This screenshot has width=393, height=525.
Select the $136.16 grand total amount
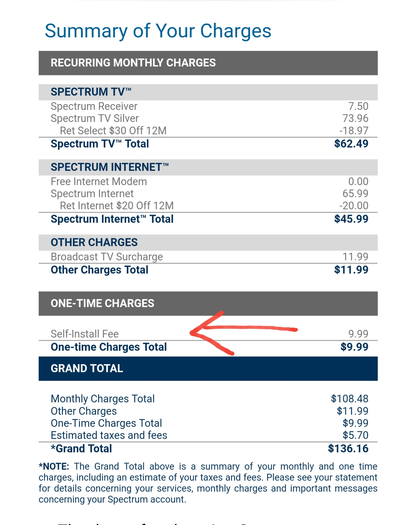(x=348, y=449)
